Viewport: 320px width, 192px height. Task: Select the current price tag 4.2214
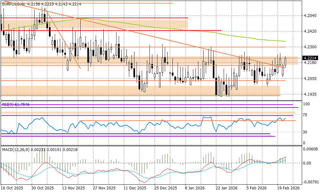(x=310, y=58)
